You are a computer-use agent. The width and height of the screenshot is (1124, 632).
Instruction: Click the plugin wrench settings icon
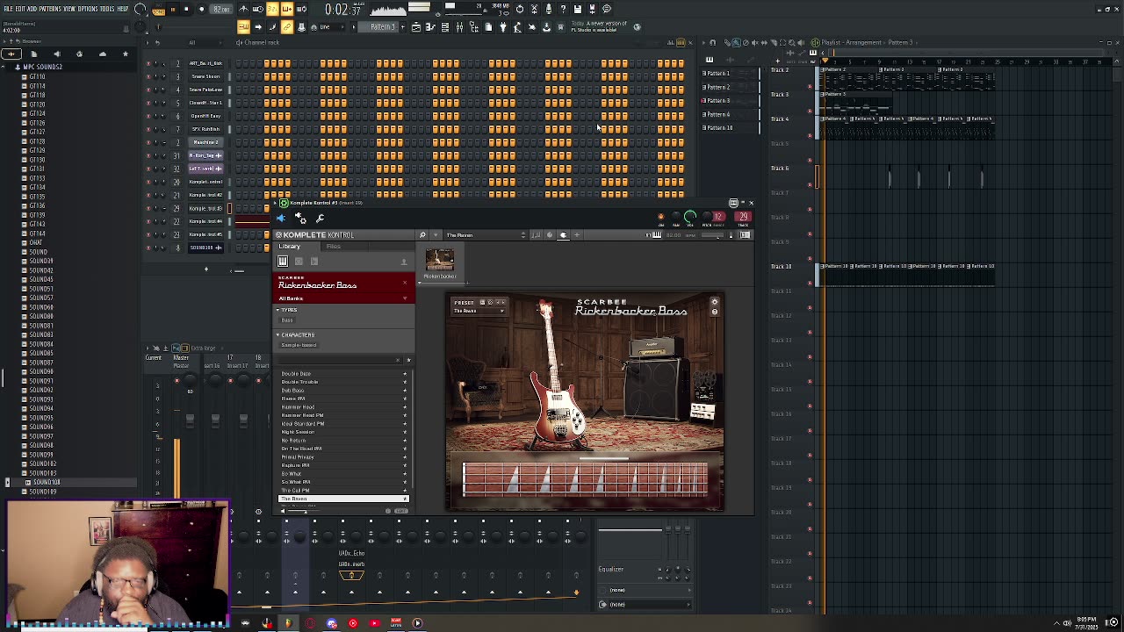click(320, 218)
